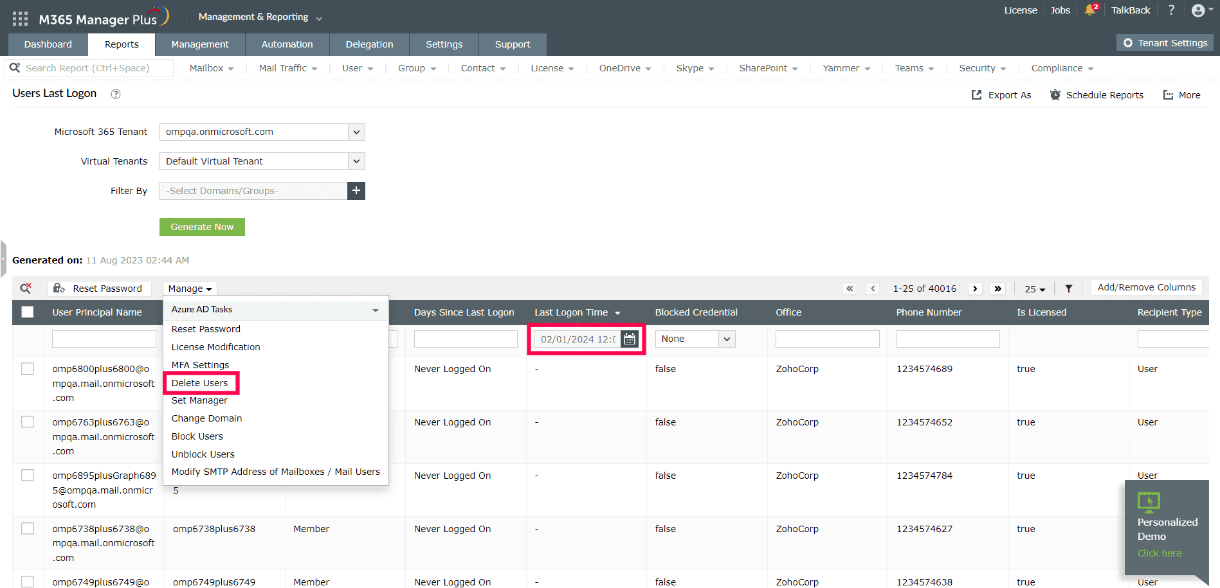The width and height of the screenshot is (1220, 588).
Task: Go to the first page of results
Action: tap(850, 289)
